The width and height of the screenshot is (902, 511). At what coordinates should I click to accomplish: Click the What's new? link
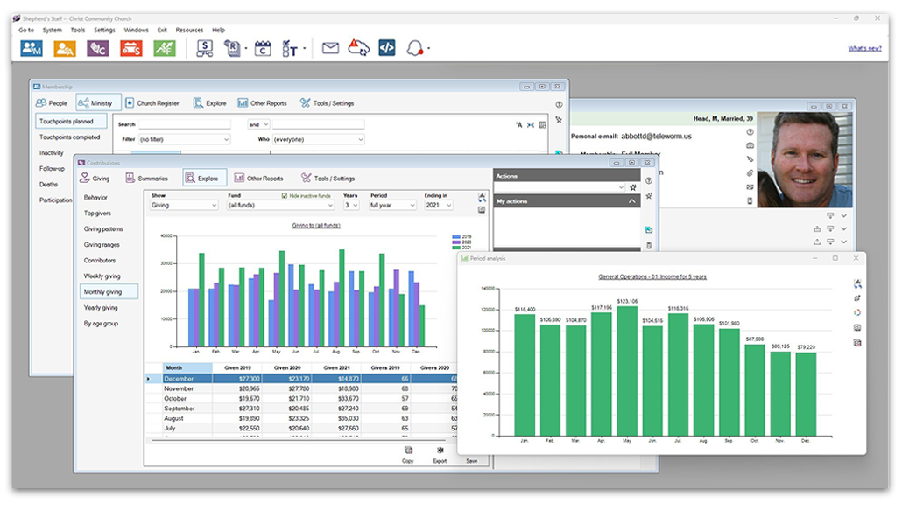864,49
